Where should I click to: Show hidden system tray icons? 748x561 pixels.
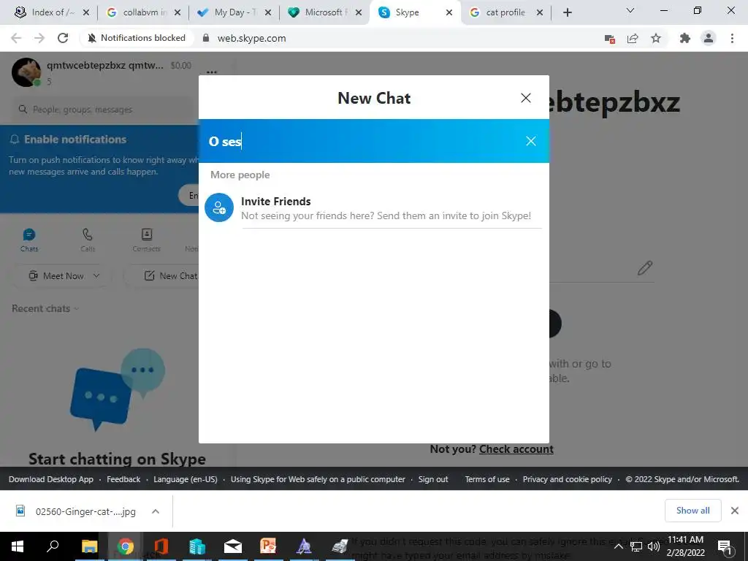[618, 546]
